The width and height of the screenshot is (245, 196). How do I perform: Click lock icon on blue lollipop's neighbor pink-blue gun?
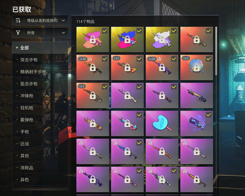pos(127,123)
